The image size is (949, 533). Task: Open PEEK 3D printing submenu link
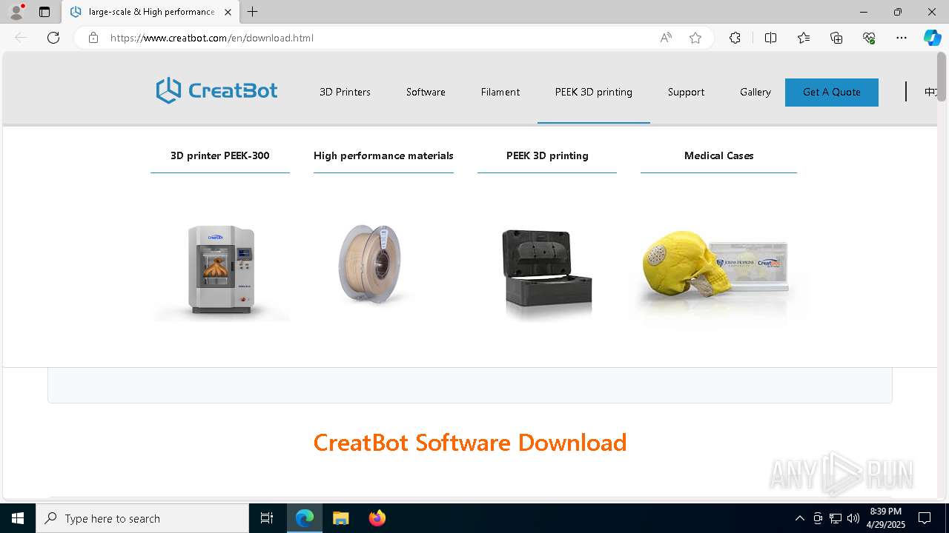click(x=547, y=155)
